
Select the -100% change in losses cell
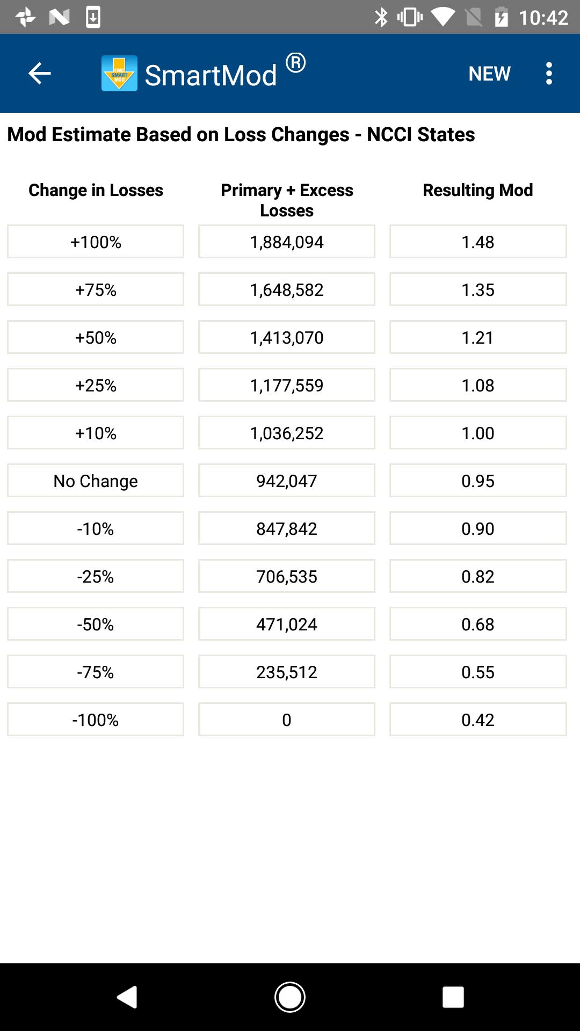tap(96, 720)
